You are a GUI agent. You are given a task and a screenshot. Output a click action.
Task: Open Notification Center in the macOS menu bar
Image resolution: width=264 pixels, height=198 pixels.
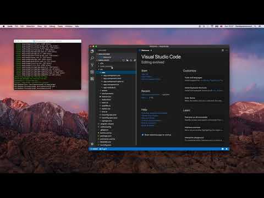(260, 26)
